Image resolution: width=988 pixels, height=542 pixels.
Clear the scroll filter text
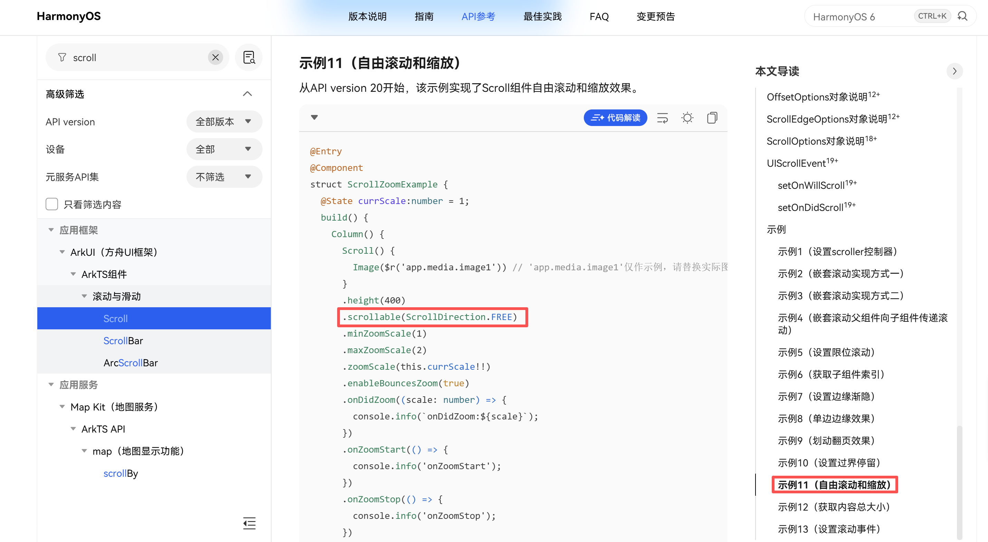[216, 58]
